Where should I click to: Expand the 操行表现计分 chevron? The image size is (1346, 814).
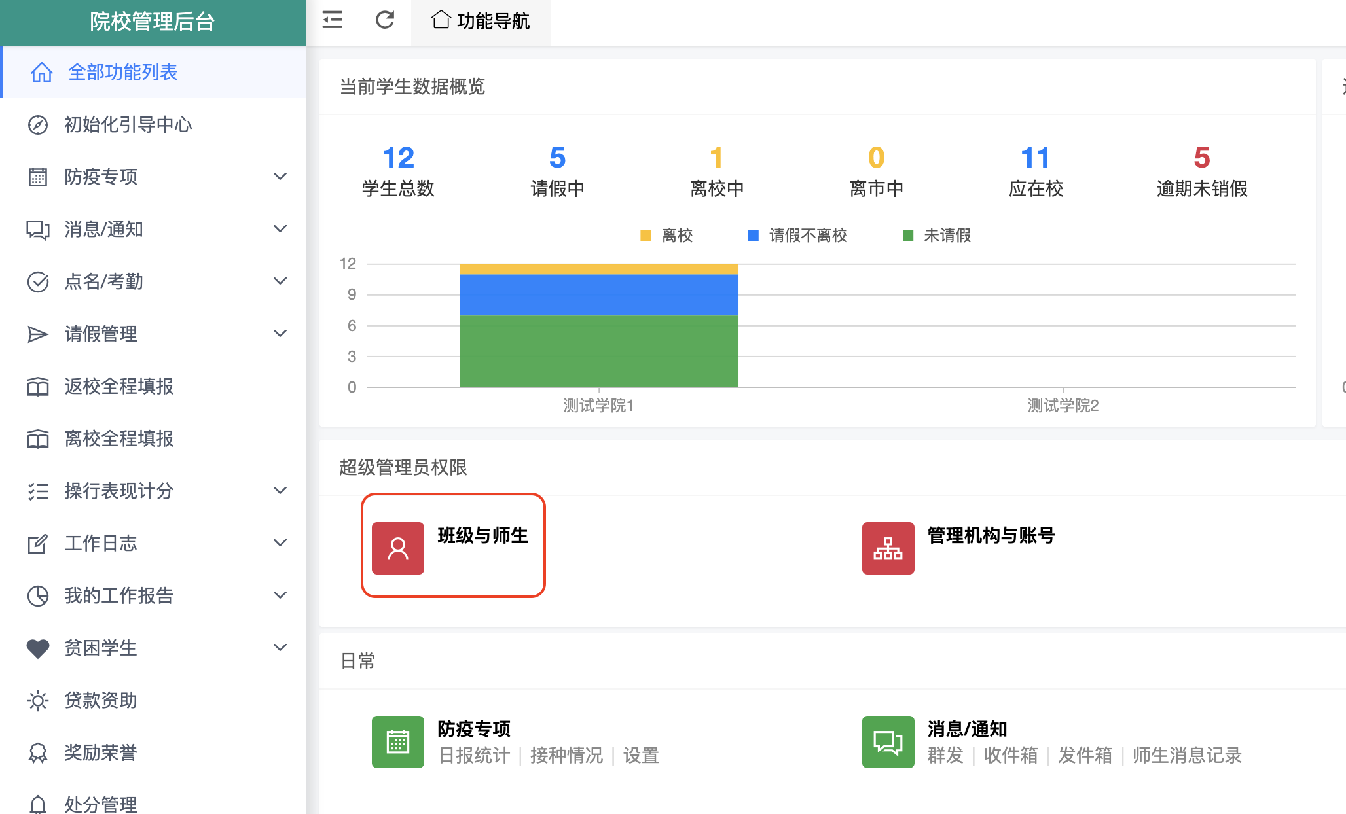(280, 491)
